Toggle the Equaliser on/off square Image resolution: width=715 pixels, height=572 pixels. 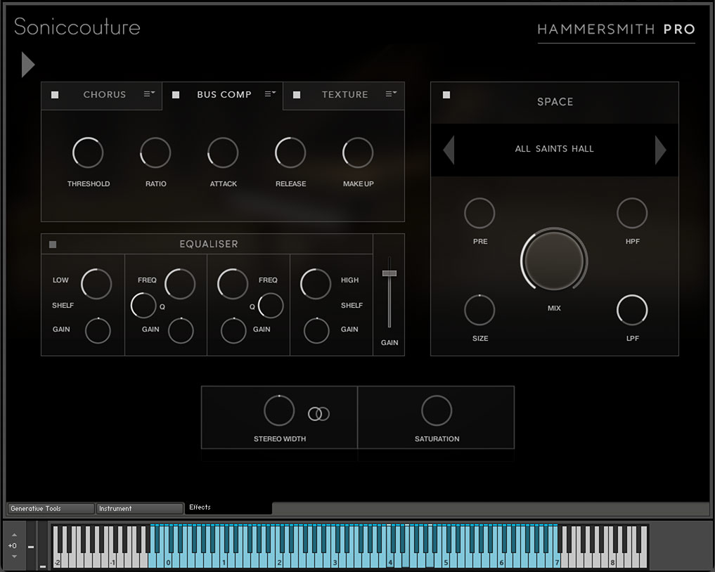click(x=53, y=245)
